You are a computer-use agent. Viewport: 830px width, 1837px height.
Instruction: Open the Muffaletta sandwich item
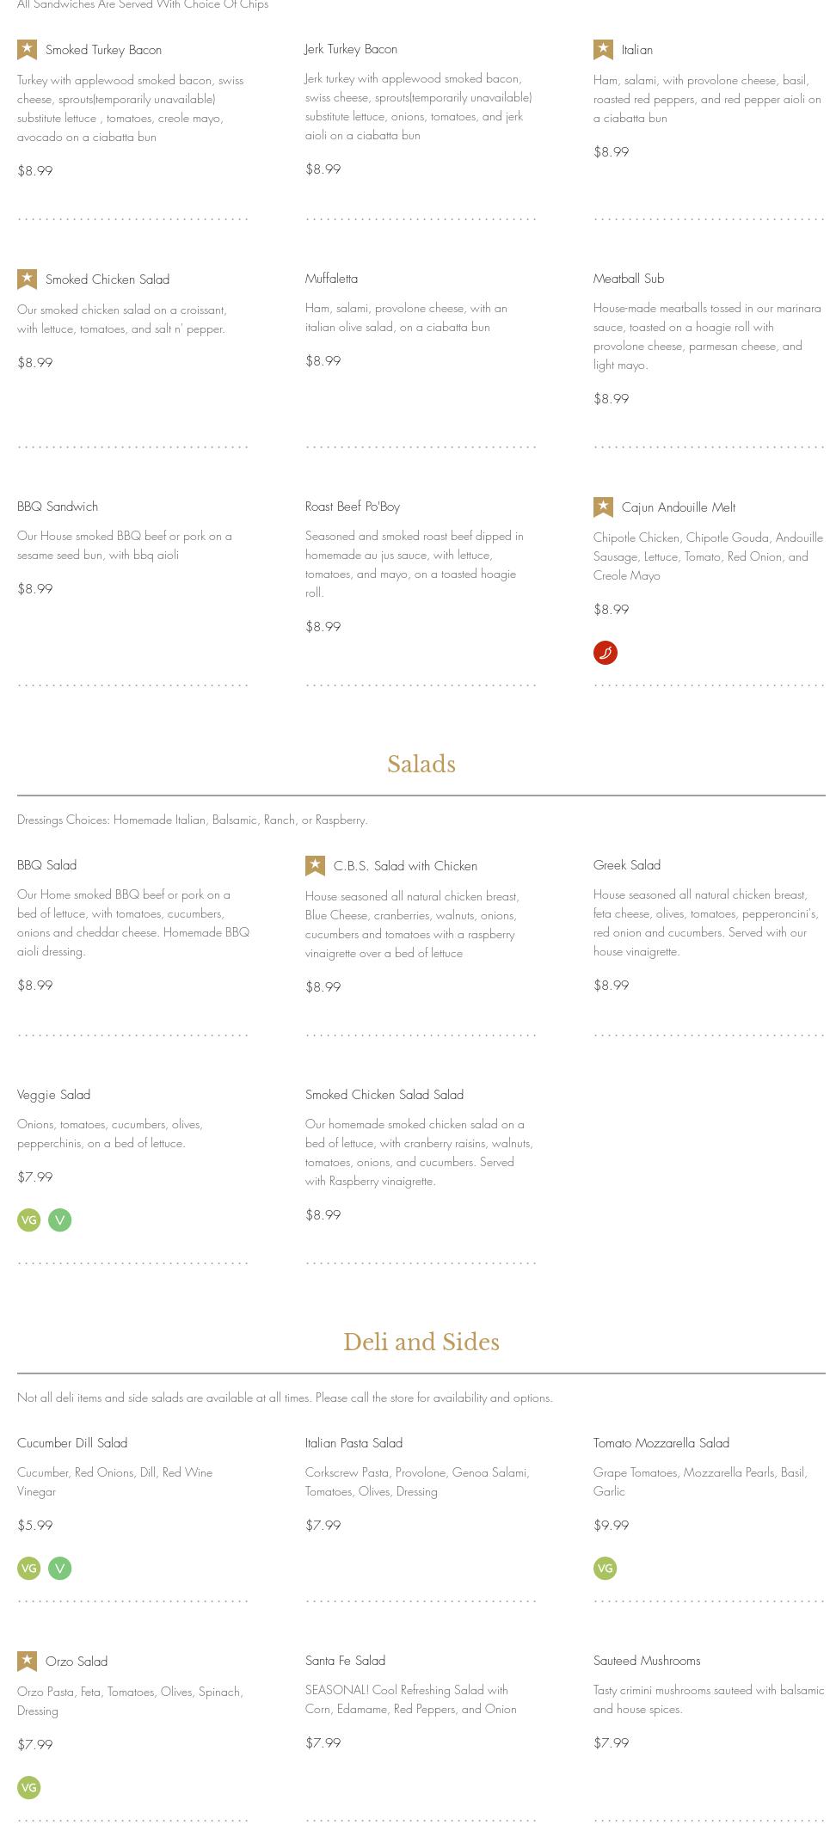tap(331, 279)
